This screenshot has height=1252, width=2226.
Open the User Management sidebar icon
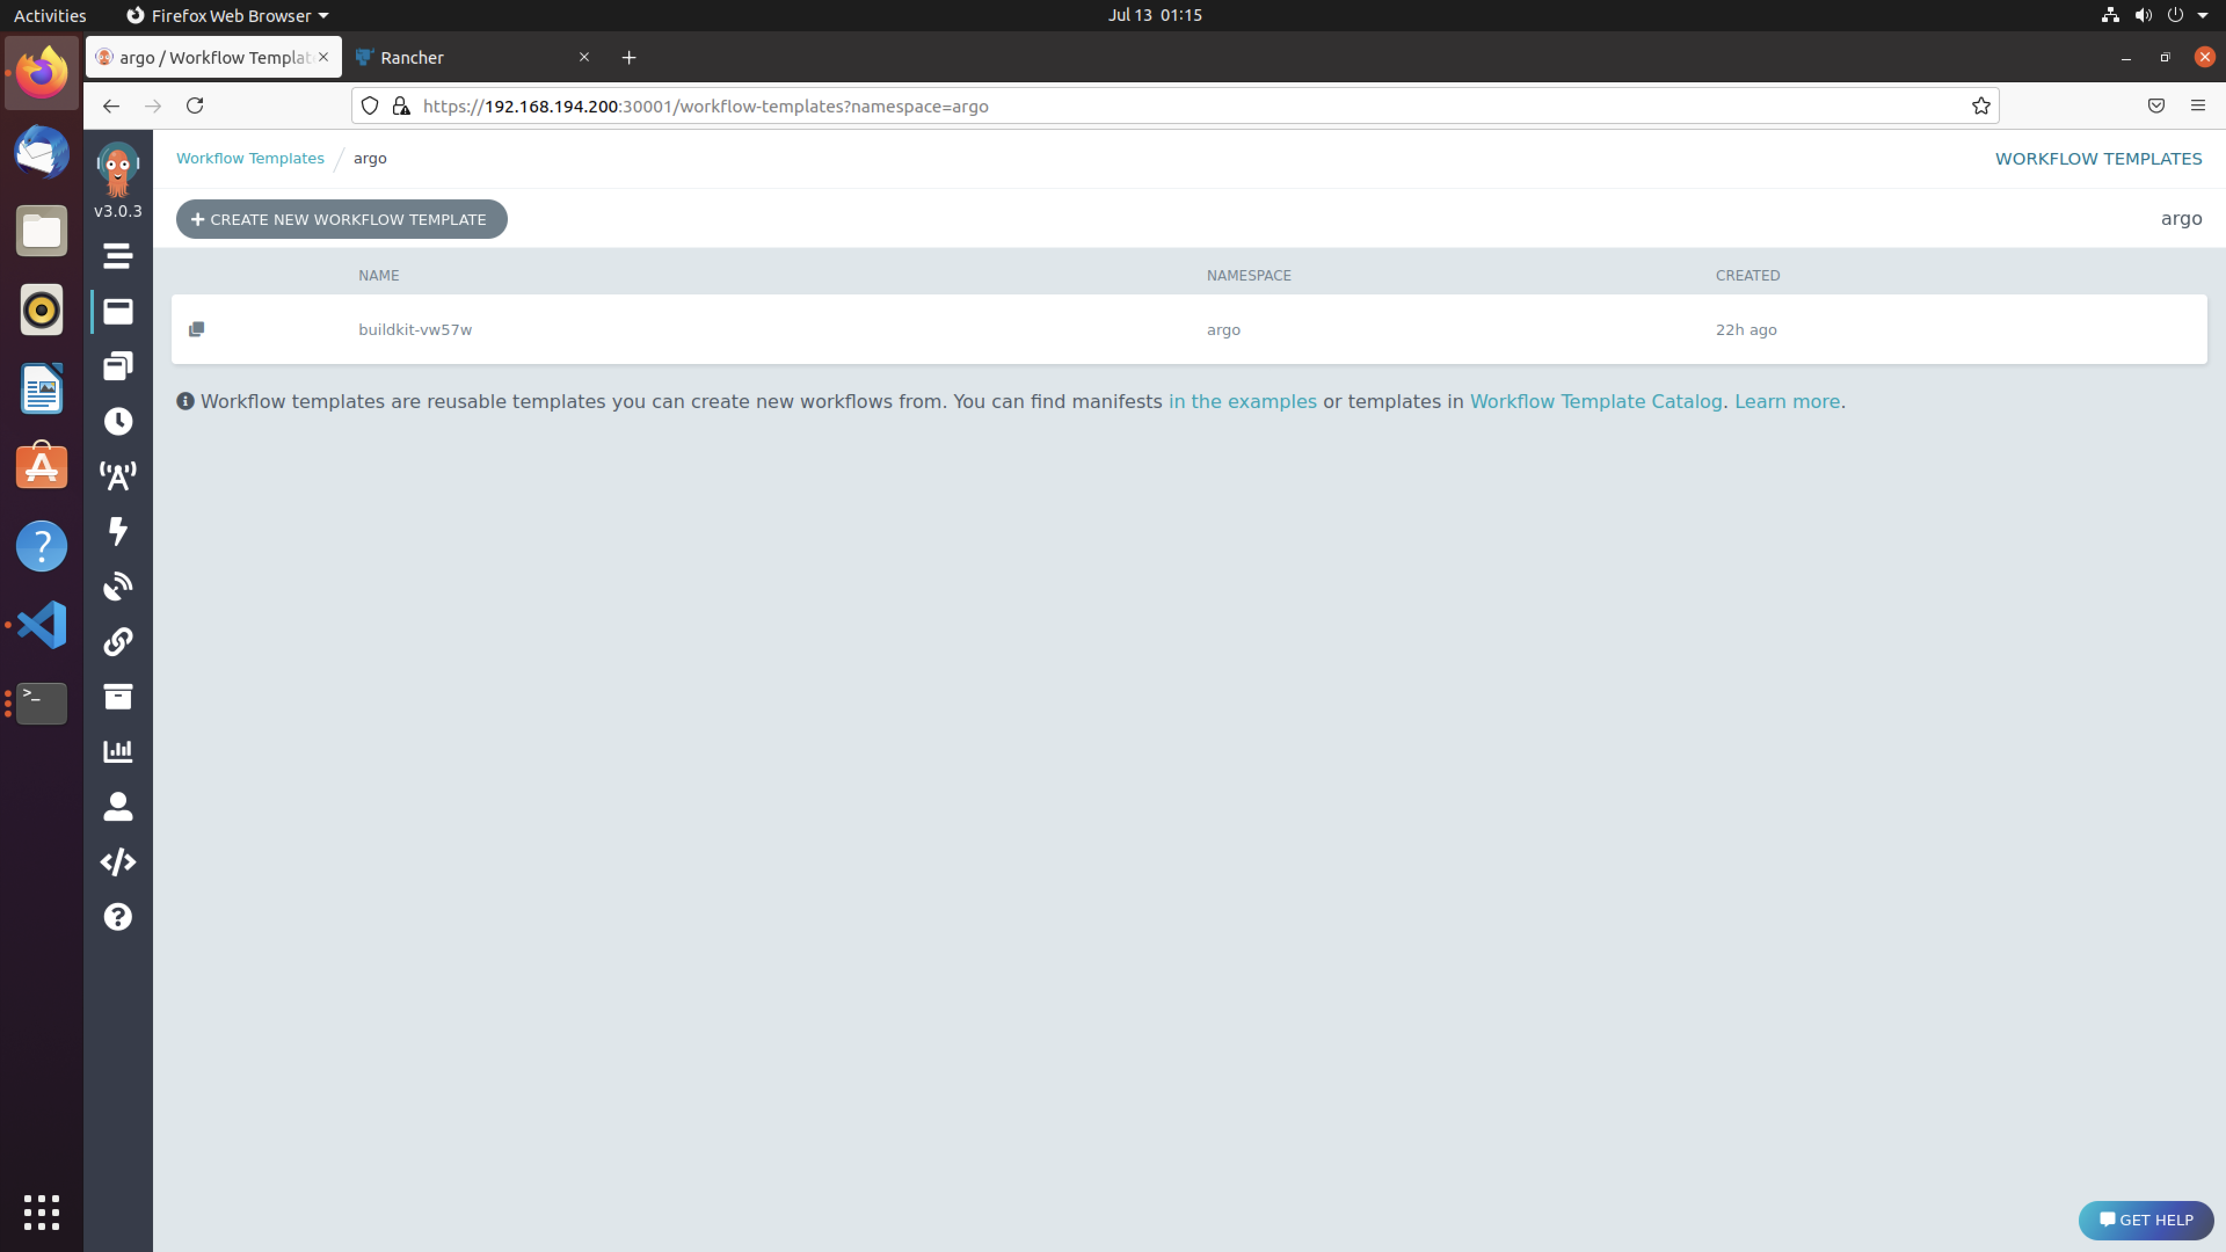[x=118, y=806]
